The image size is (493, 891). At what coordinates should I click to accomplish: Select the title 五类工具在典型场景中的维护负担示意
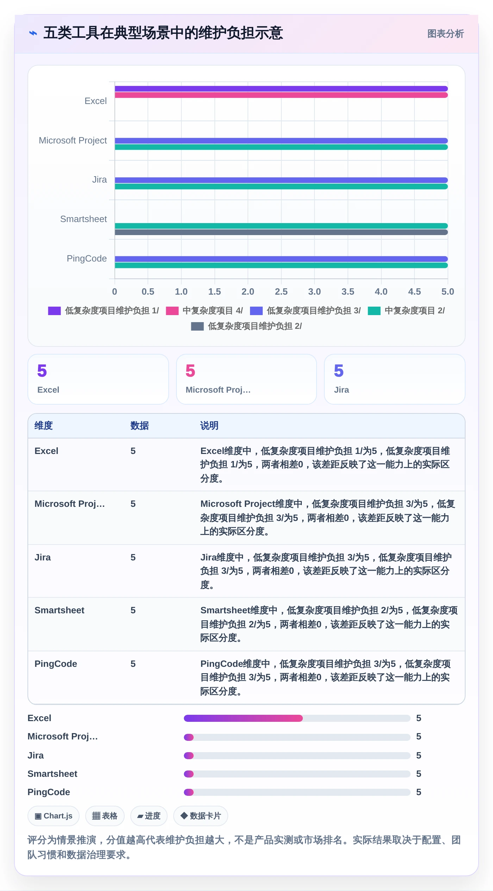click(163, 33)
